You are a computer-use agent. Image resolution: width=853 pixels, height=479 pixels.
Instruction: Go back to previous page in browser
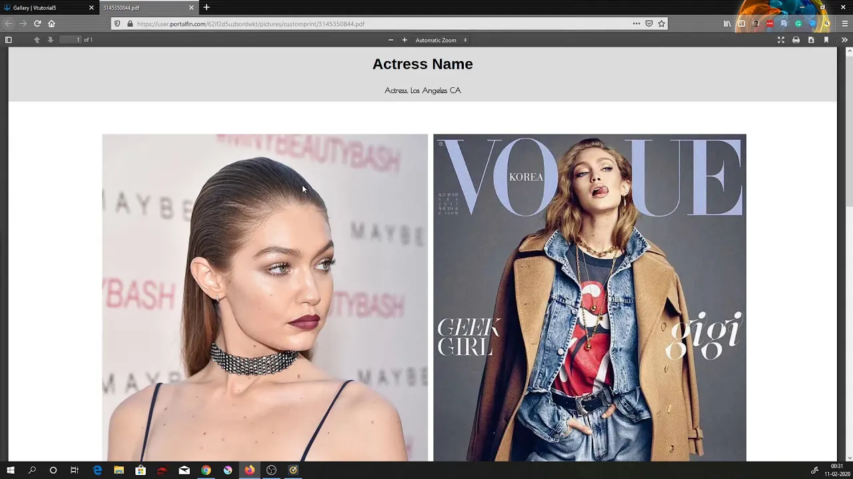point(8,23)
